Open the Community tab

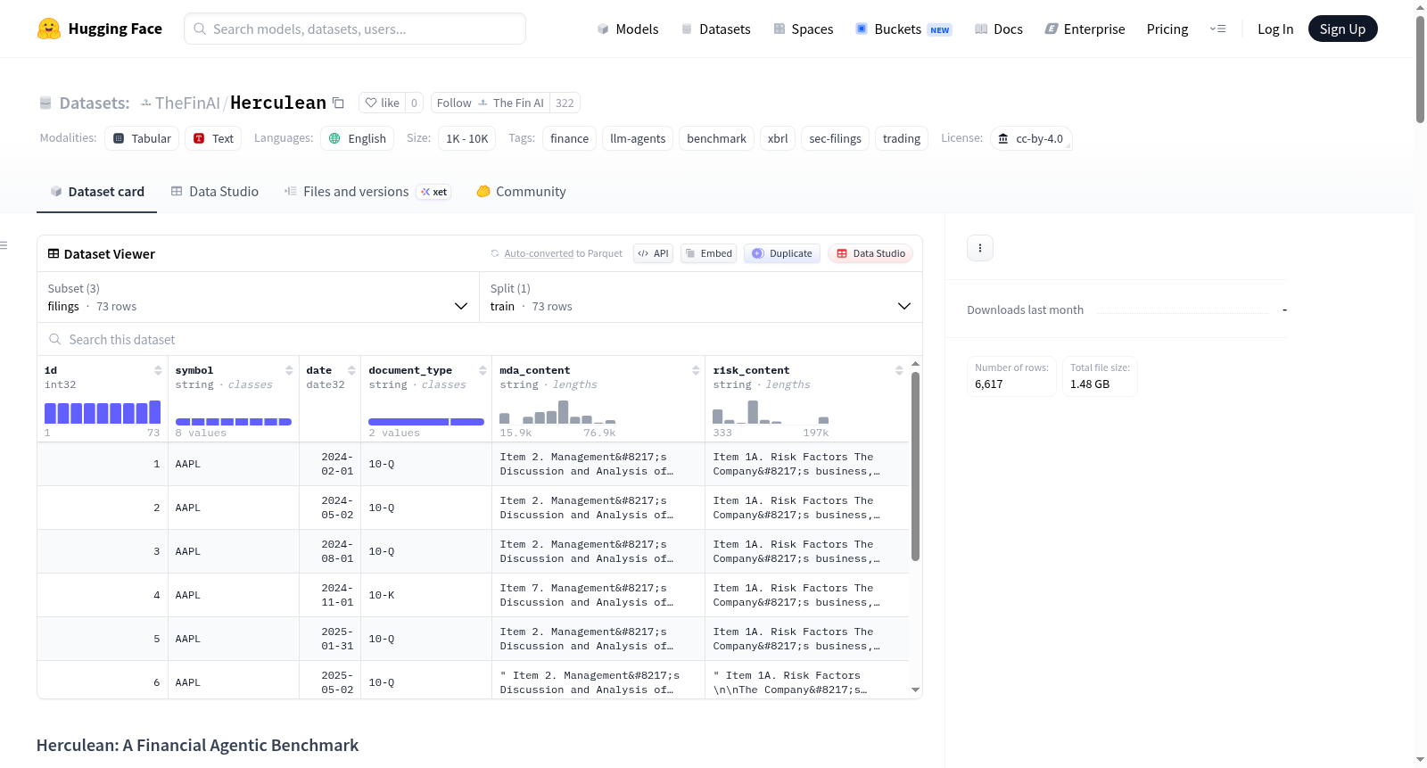click(x=521, y=191)
